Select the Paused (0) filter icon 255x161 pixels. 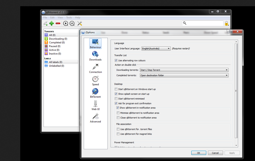coord(46,46)
